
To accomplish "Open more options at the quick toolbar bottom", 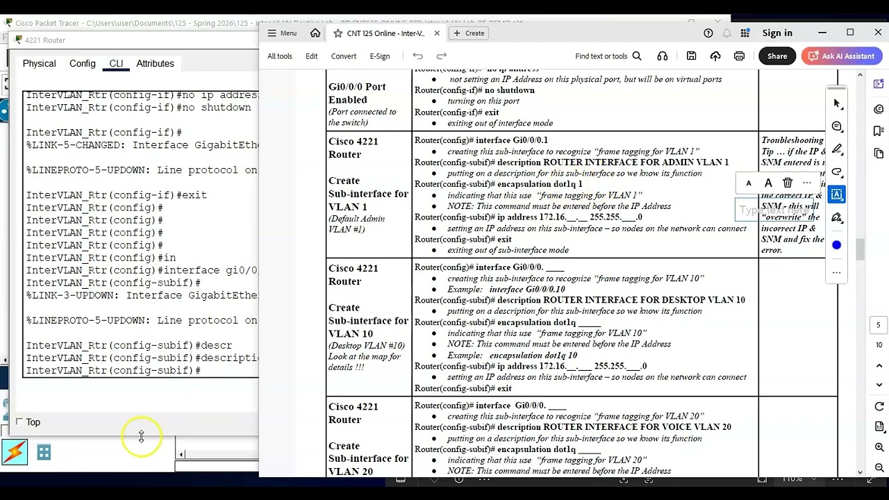I will click(836, 272).
